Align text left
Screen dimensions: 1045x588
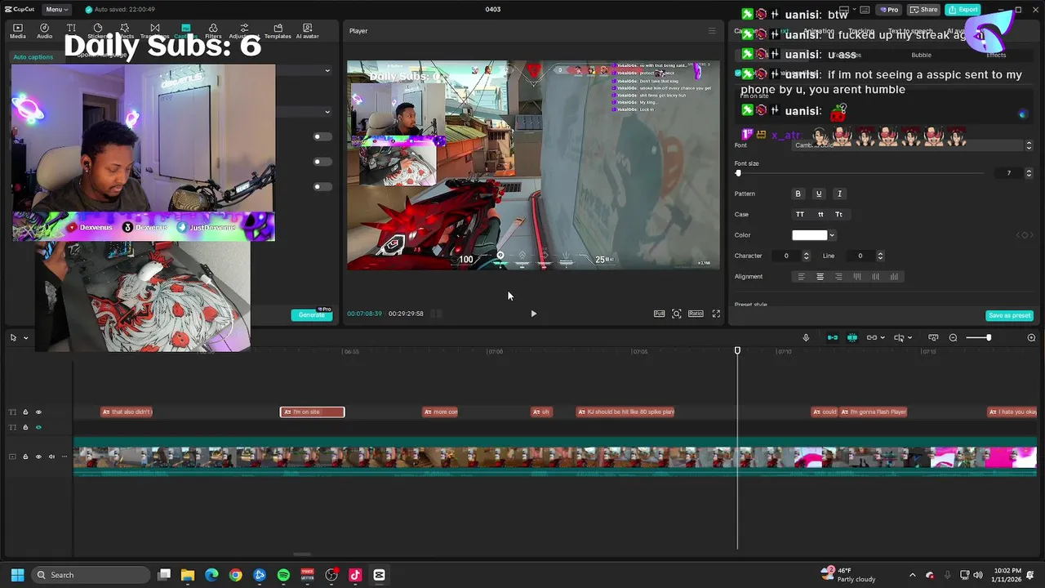(801, 277)
